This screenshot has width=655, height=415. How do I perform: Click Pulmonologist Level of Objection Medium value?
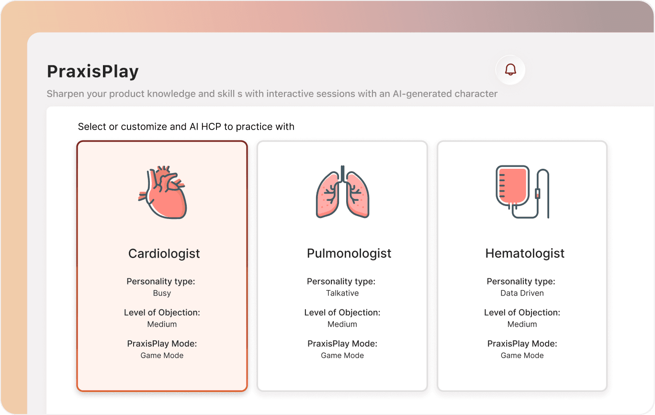point(342,324)
